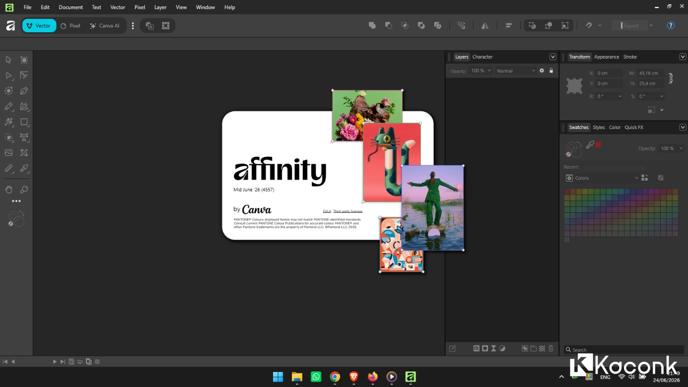Screen dimensions: 688x387
Task: Choose the Color Picker eyedropper tool
Action: (24, 168)
